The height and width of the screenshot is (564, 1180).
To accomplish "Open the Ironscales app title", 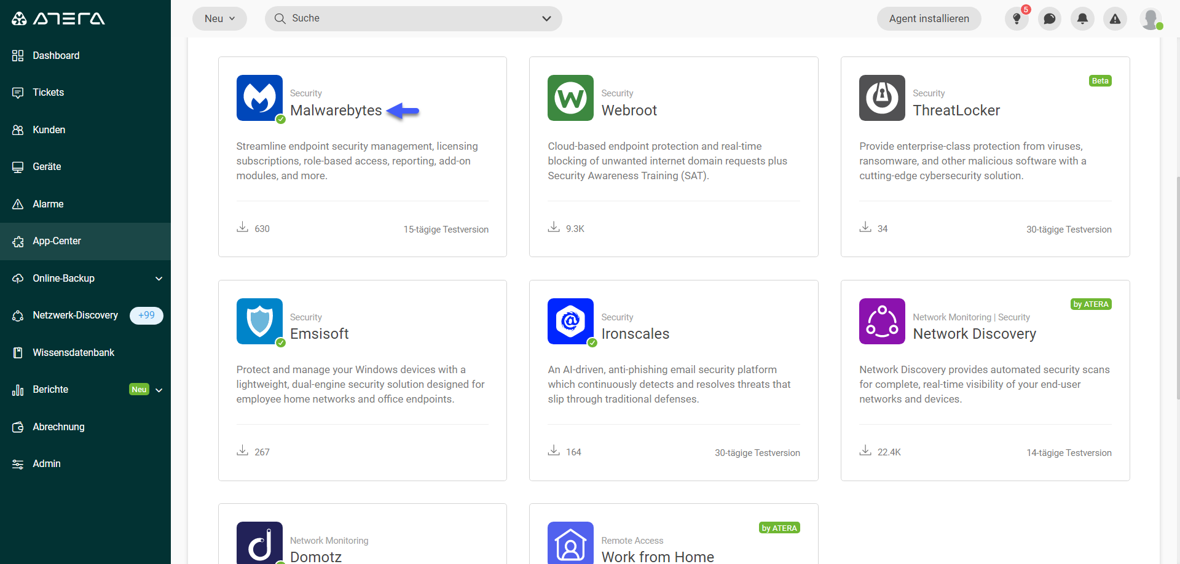I will click(x=635, y=334).
